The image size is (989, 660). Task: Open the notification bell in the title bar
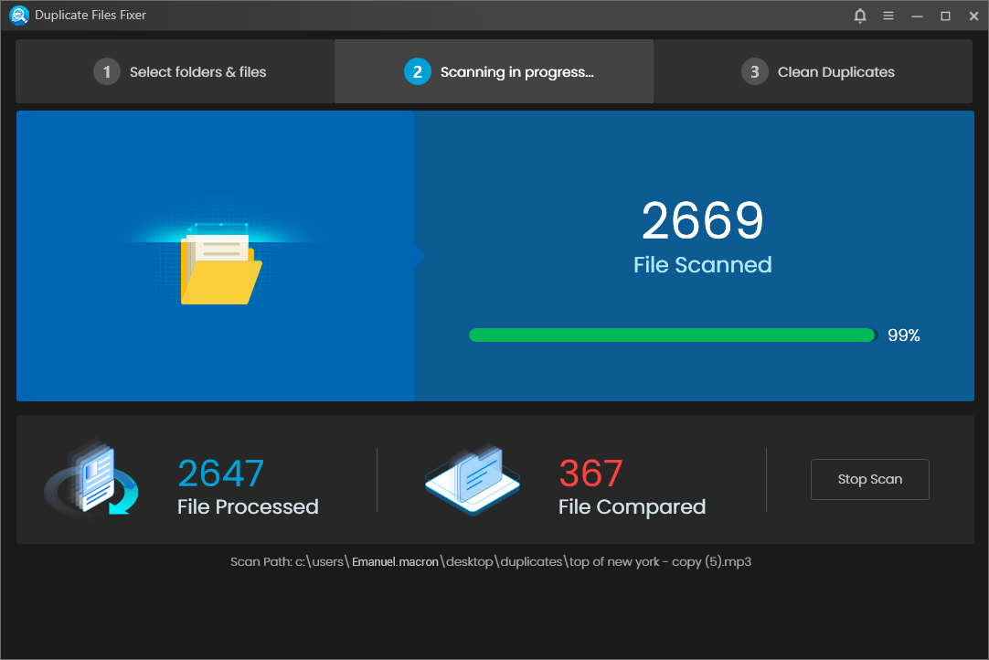pyautogui.click(x=859, y=16)
